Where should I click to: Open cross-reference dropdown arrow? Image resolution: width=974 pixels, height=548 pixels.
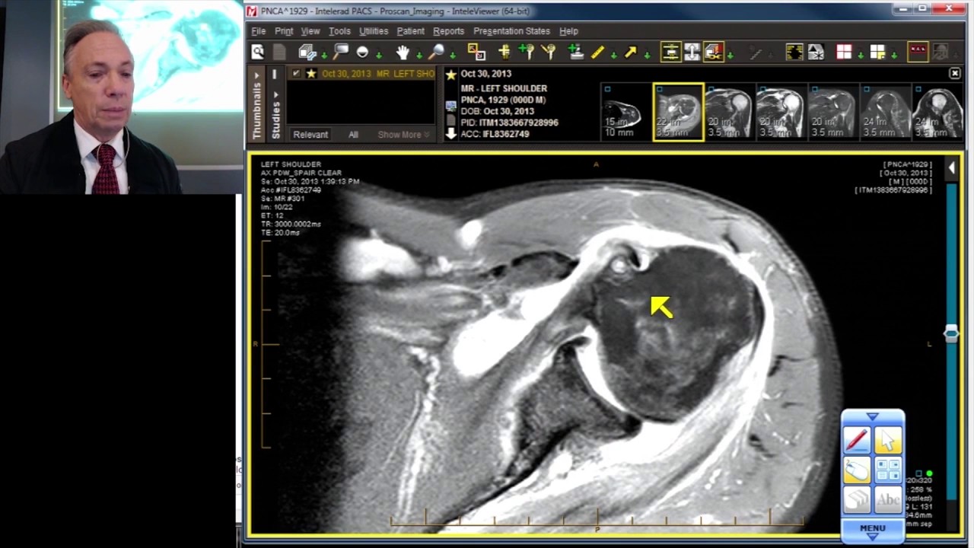coord(730,56)
